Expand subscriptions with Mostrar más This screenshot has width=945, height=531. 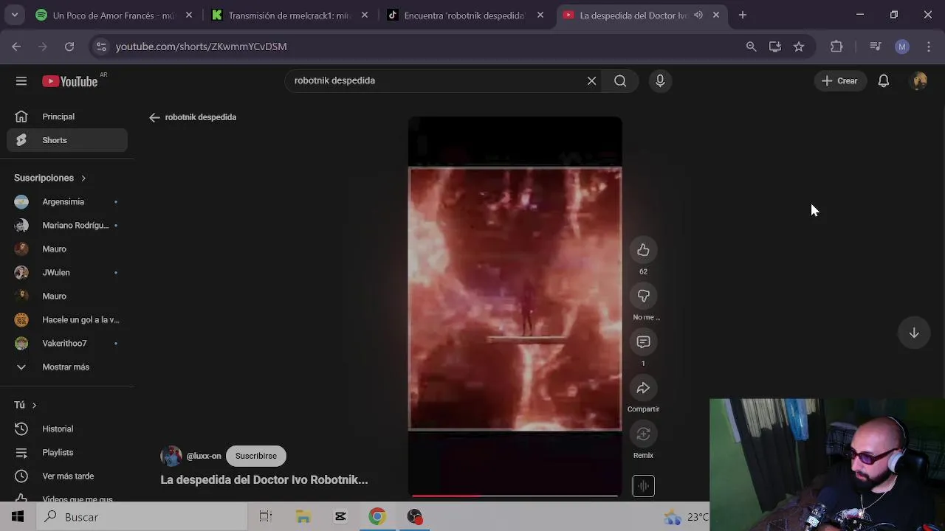tap(67, 367)
